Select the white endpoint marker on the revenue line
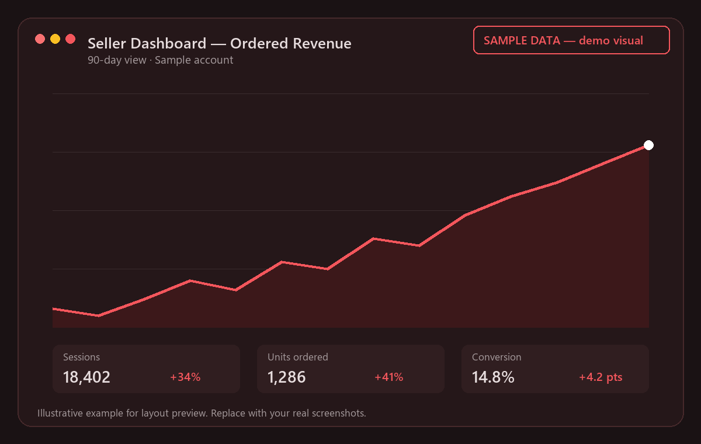 point(648,145)
